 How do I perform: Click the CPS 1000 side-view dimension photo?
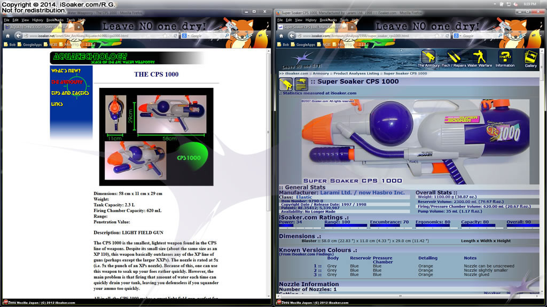[x=171, y=114]
